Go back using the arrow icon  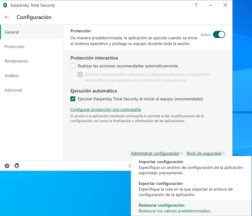pos(7,17)
